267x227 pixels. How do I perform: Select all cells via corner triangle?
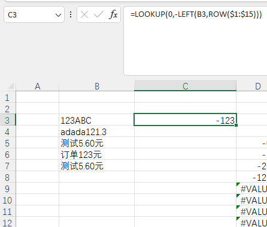point(10,86)
